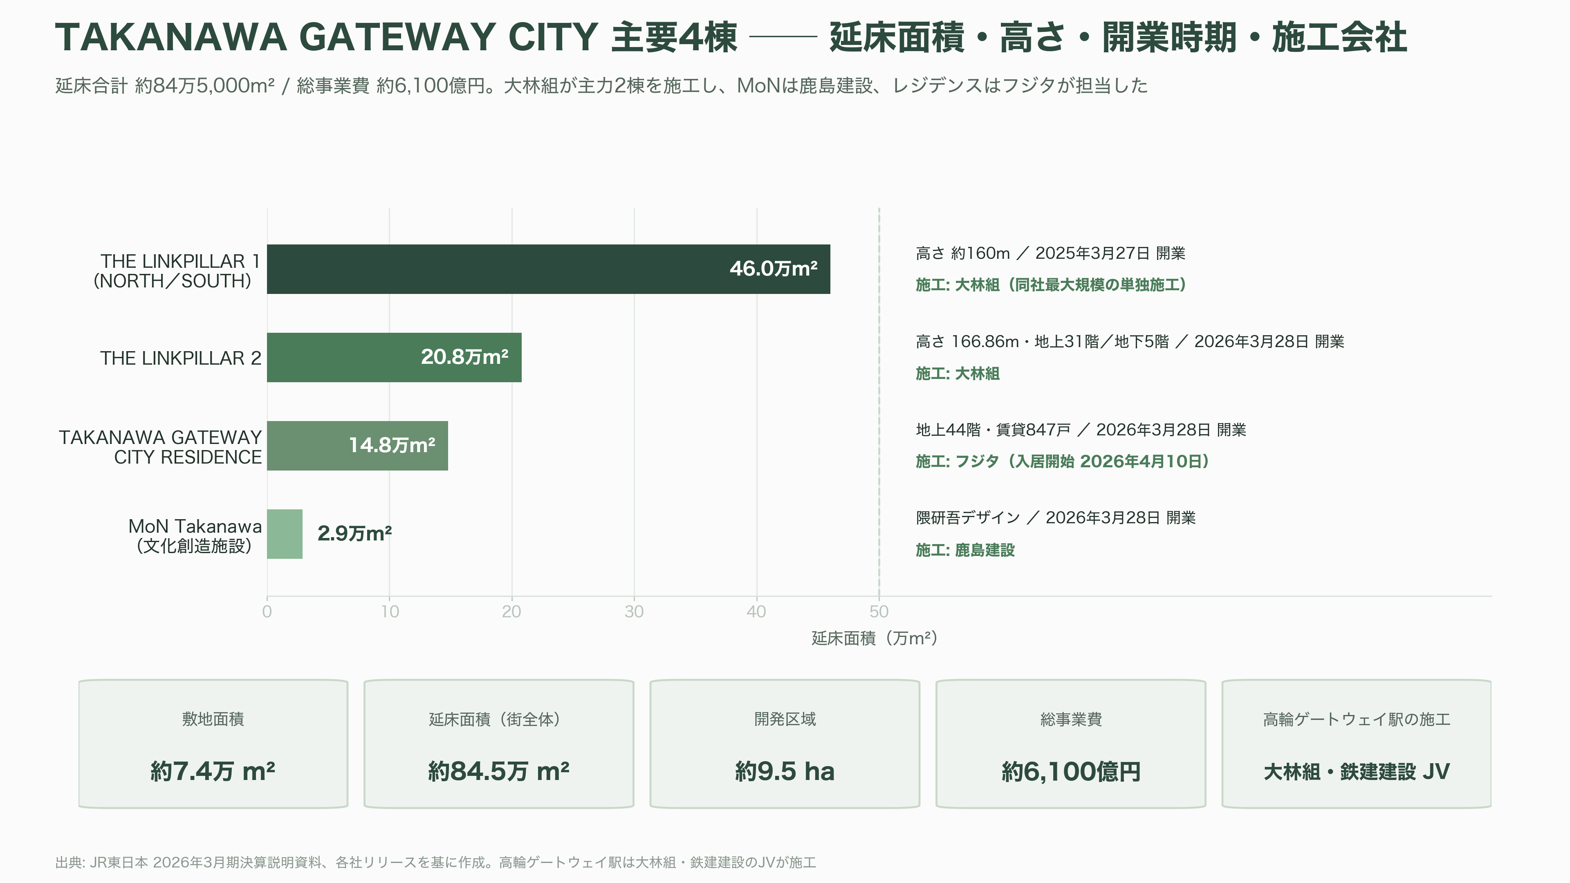Click the slide title TAKANAWA GATEWAY CITY 主要4棟
This screenshot has width=1570, height=883.
(x=396, y=37)
